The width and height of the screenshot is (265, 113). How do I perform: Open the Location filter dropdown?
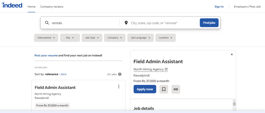tap(165, 38)
